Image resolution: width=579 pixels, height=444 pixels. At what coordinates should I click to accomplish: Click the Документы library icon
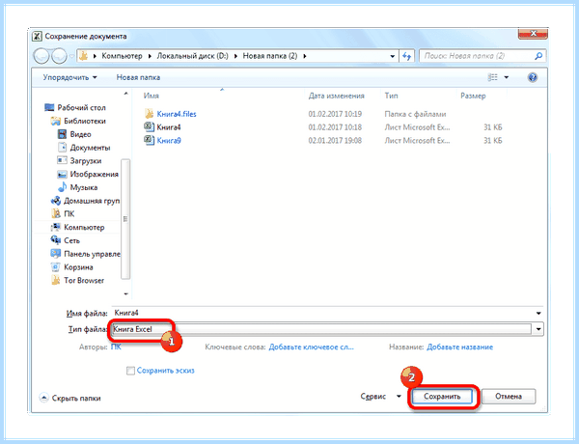tap(62, 147)
